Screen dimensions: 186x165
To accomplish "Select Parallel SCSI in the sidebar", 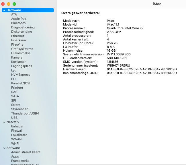I will [x=21, y=83].
